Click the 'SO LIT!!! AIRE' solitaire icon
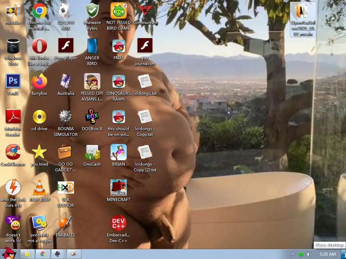 (x=66, y=17)
